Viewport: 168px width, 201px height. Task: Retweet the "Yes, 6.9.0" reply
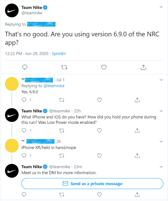62,100
